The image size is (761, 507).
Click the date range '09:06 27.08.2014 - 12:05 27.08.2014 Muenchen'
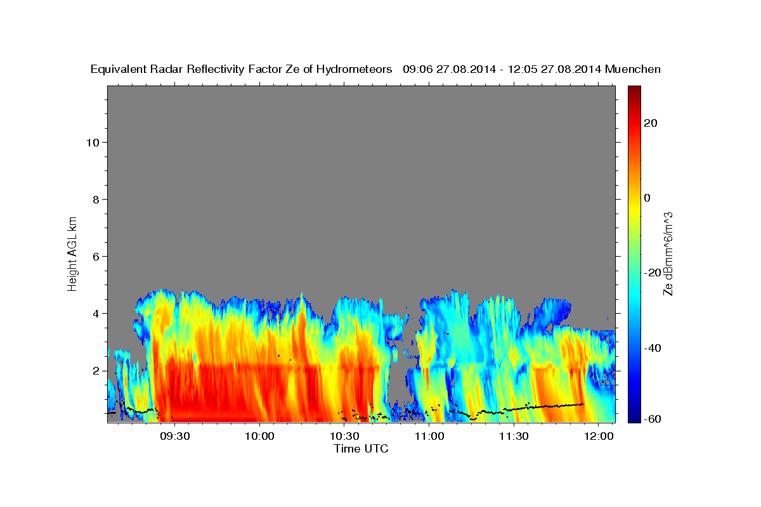pos(531,70)
